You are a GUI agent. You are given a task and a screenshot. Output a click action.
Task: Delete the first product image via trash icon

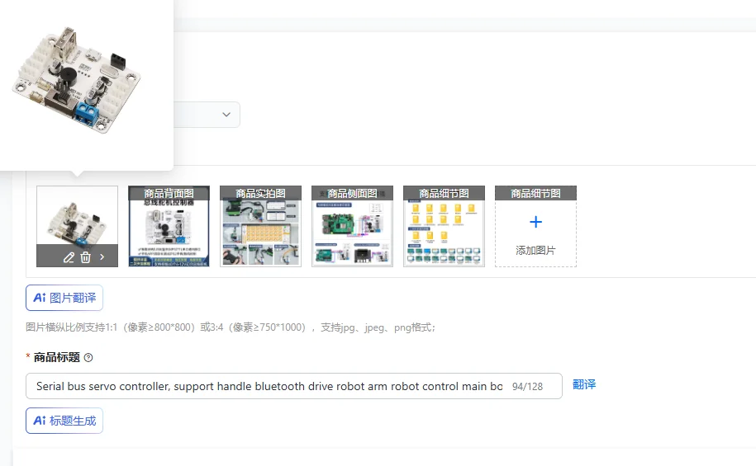tap(85, 257)
